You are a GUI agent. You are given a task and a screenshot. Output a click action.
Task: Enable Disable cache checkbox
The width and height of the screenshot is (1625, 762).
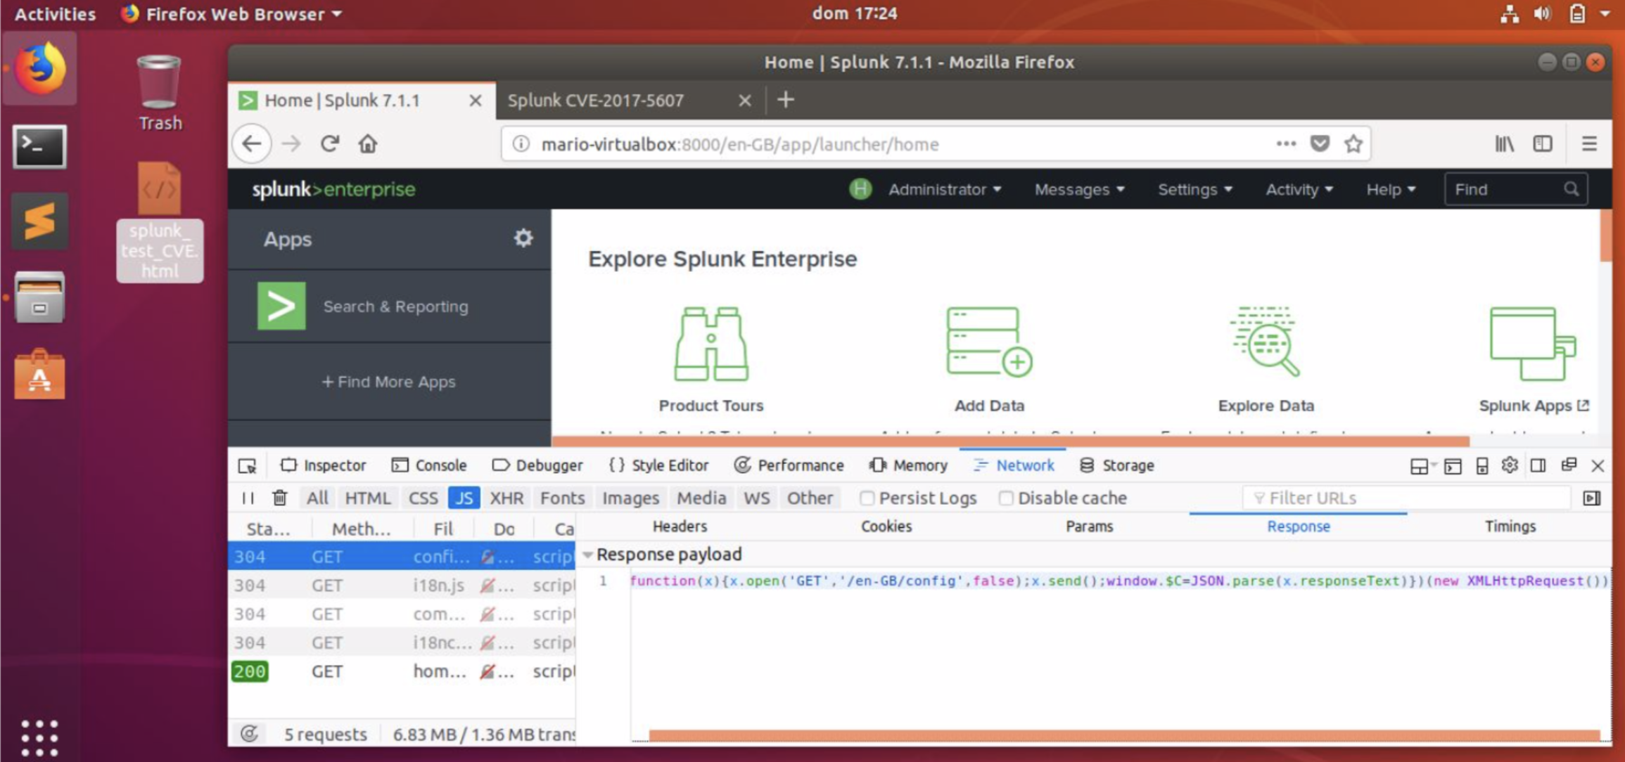tap(1006, 498)
